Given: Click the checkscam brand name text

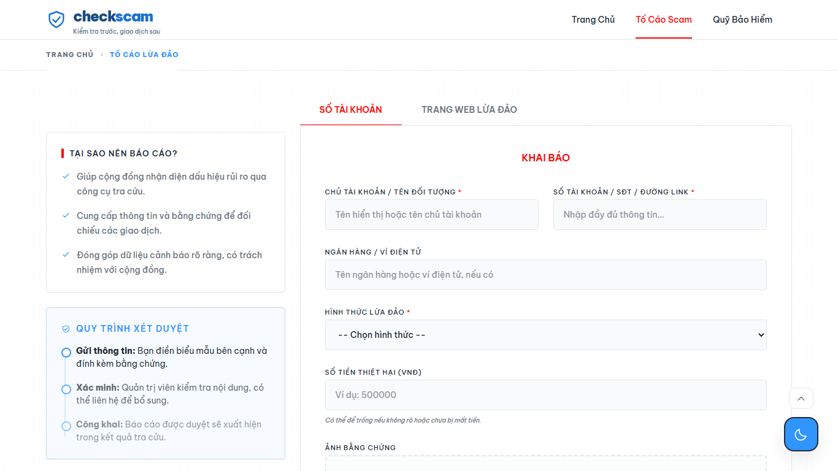Looking at the screenshot, I should click(x=113, y=17).
